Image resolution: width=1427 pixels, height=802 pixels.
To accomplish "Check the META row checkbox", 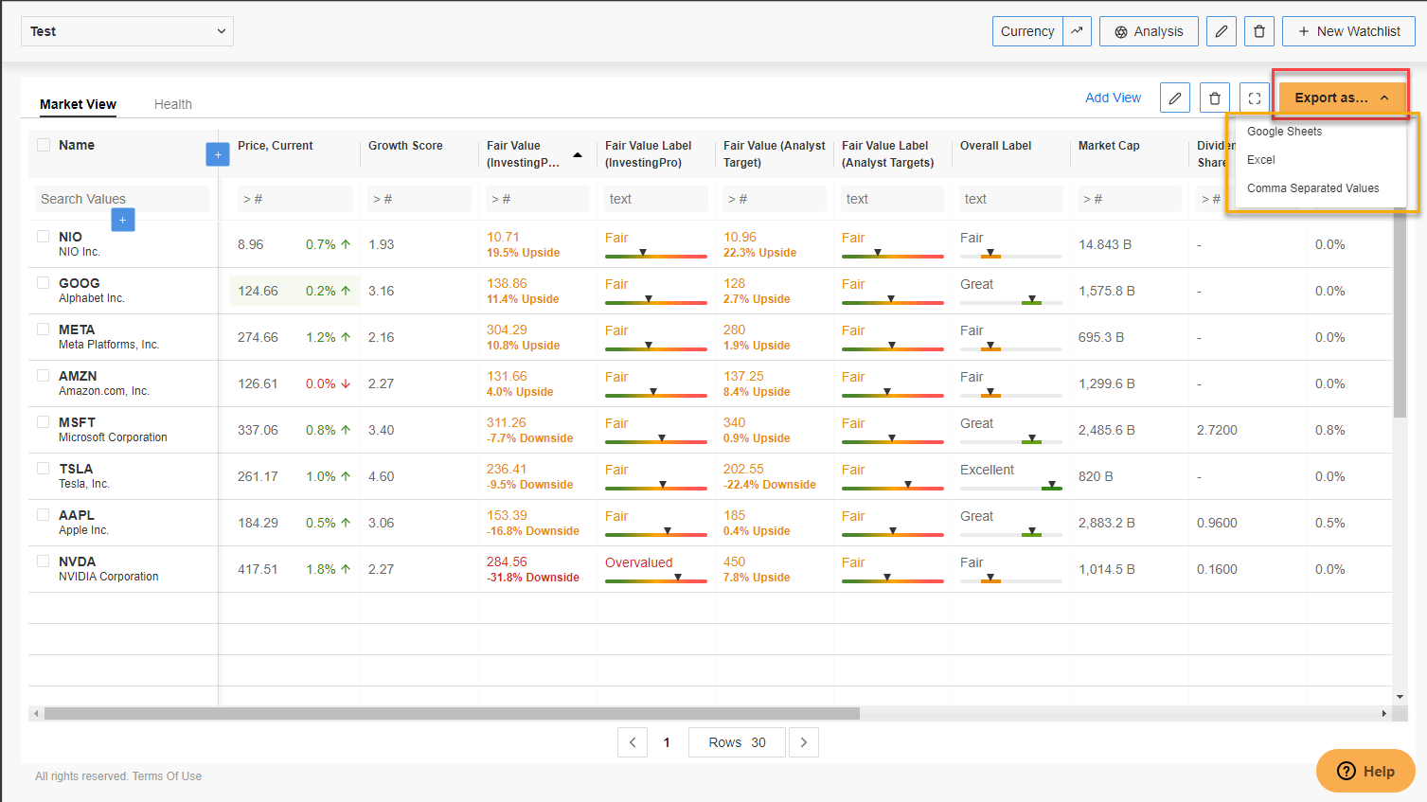I will click(44, 330).
